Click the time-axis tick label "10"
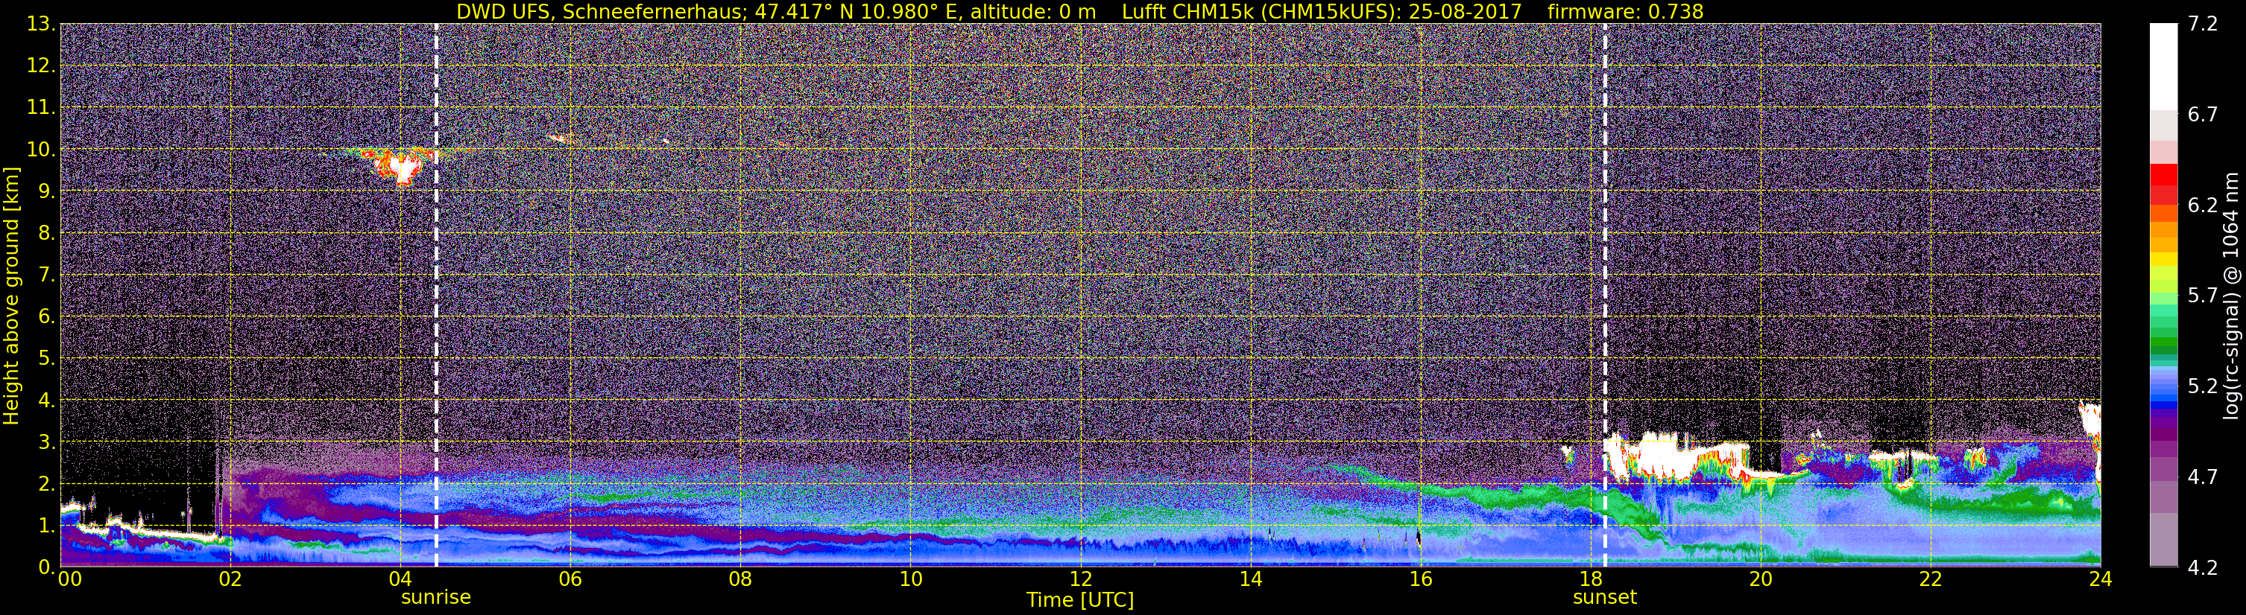The width and height of the screenshot is (2246, 615). tap(910, 580)
